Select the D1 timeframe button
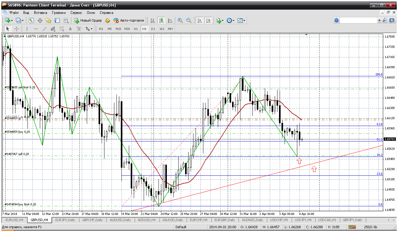 (153, 29)
